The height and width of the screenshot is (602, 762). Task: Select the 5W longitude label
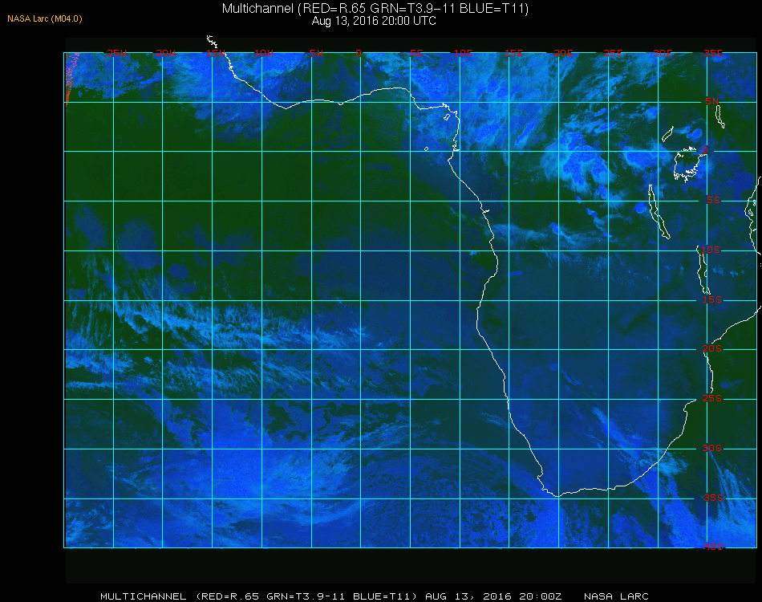point(316,53)
